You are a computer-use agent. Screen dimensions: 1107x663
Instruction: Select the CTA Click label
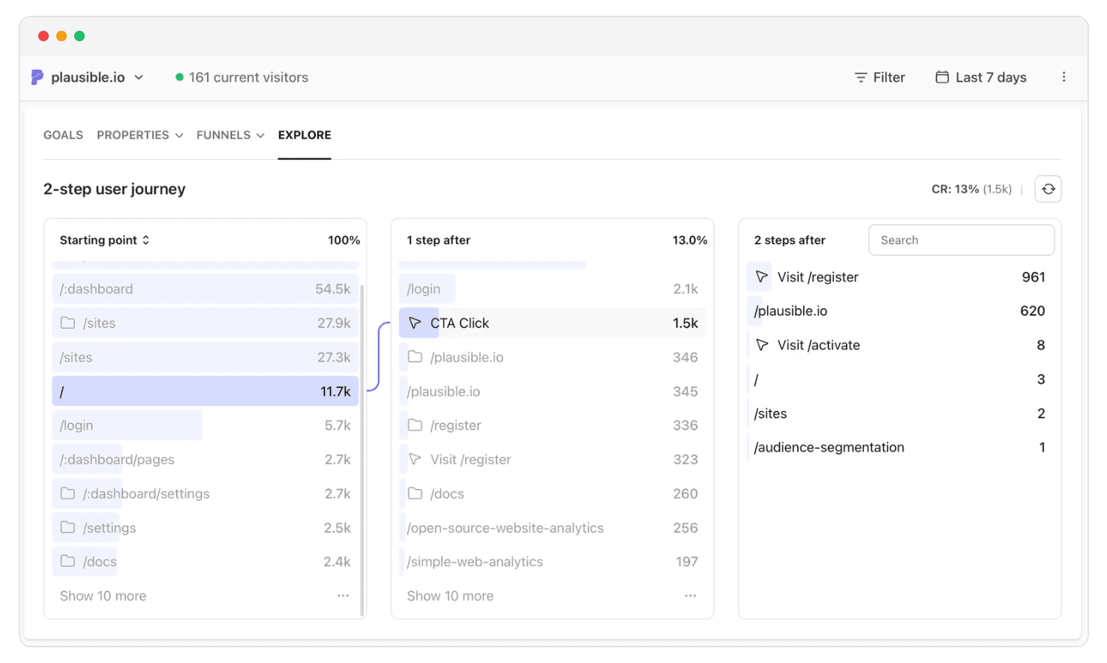point(460,323)
